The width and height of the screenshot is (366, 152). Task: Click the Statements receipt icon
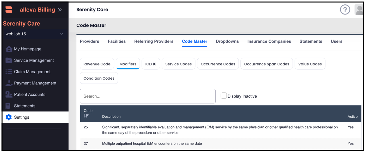click(x=8, y=106)
